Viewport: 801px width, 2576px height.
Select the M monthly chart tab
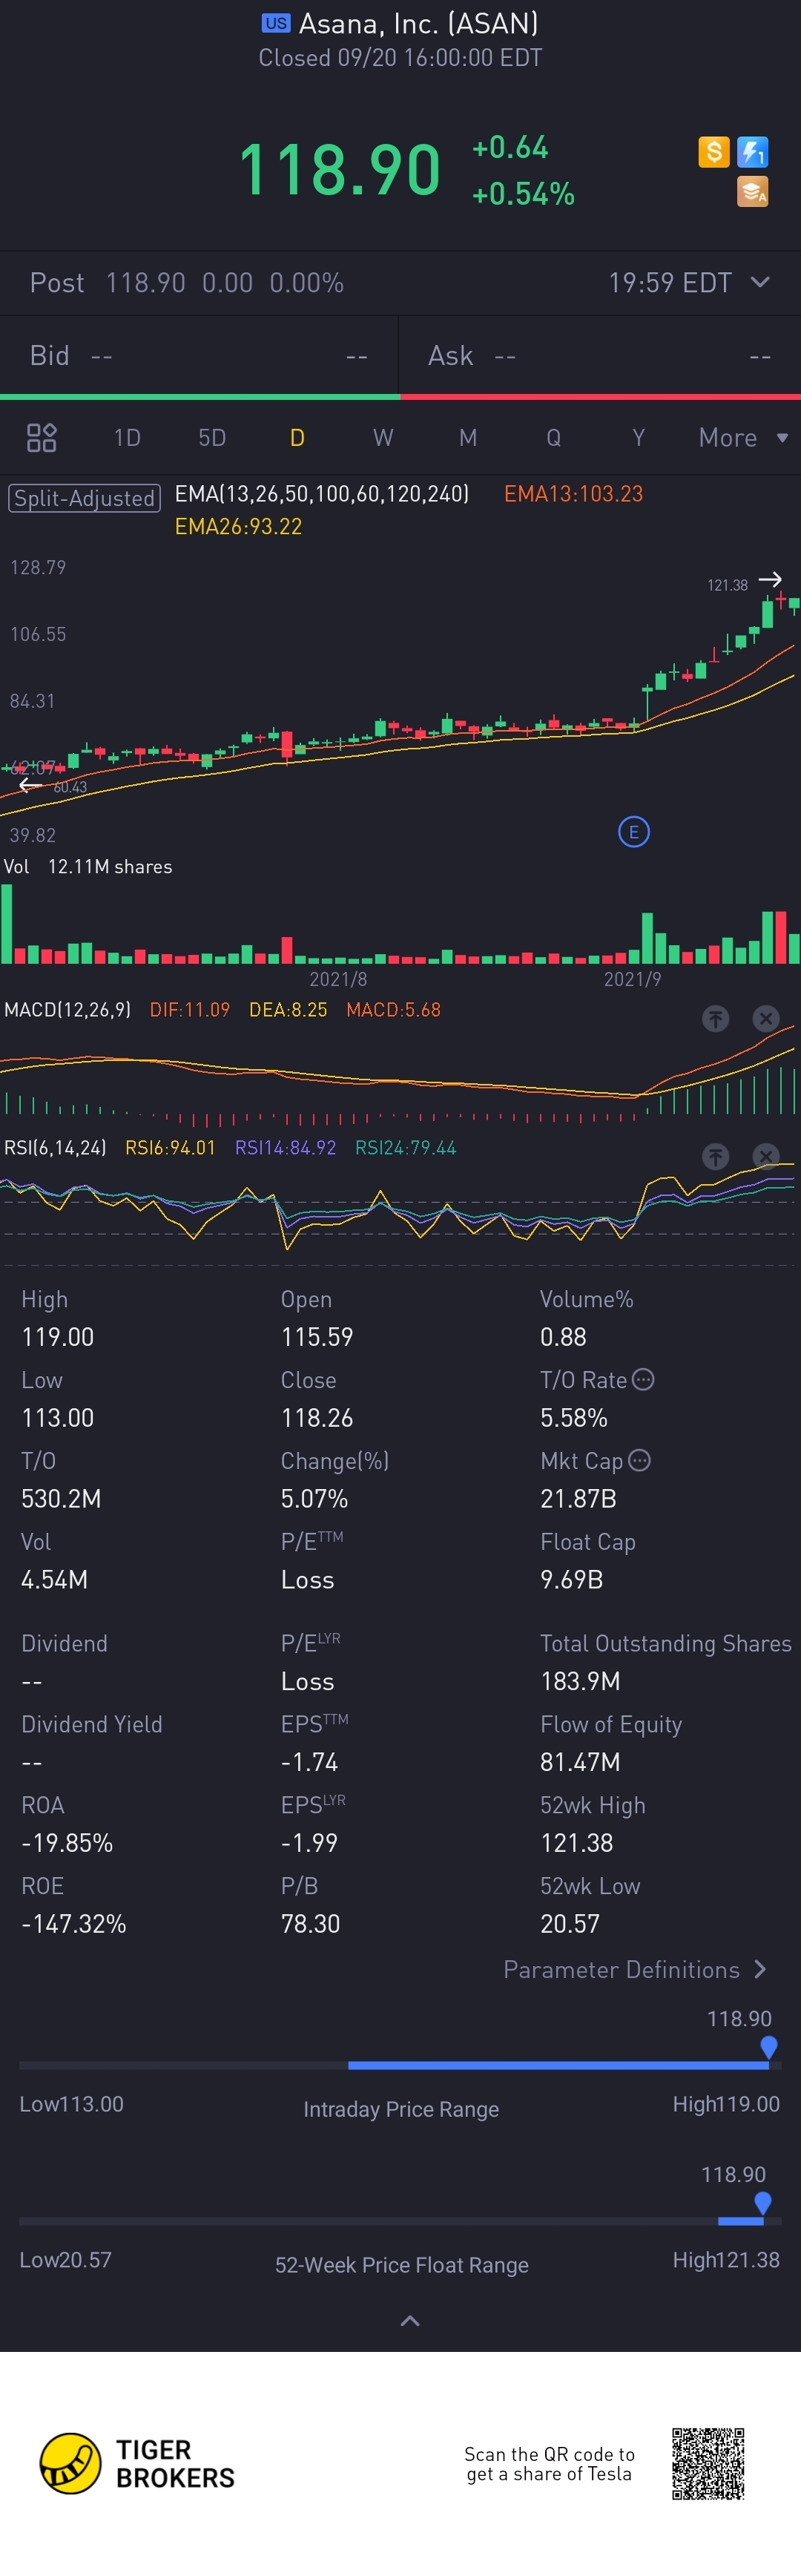pos(468,437)
